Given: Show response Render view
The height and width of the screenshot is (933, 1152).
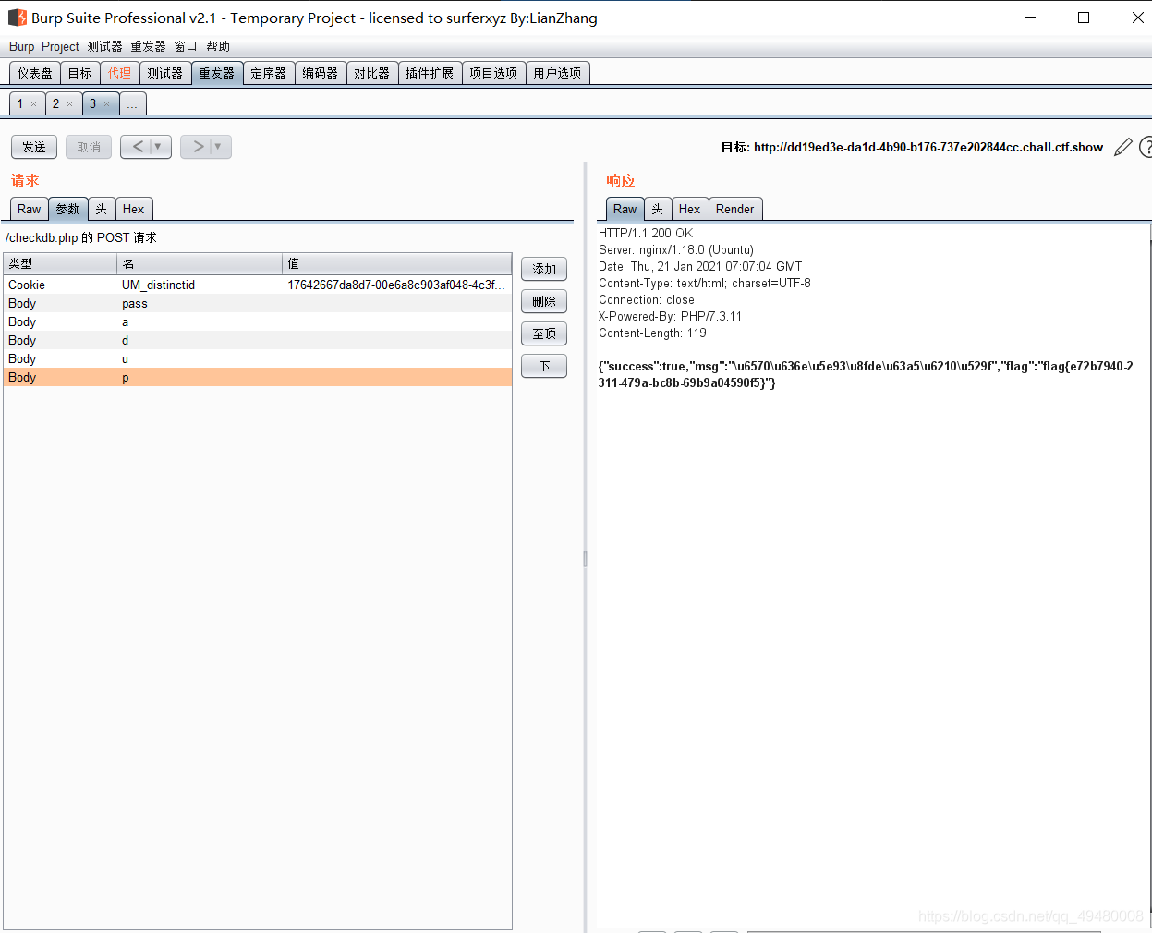Looking at the screenshot, I should (x=735, y=209).
